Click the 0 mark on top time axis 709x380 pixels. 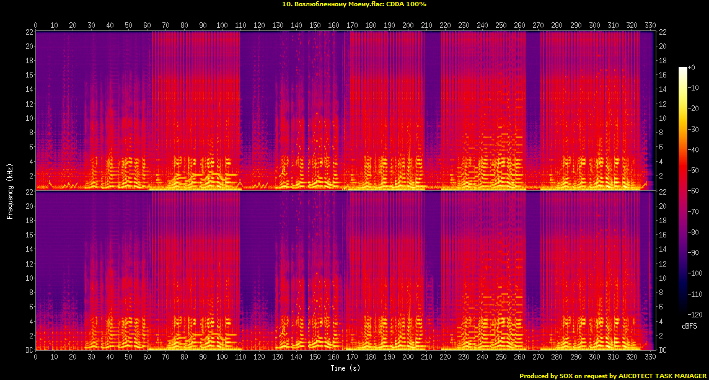36,25
